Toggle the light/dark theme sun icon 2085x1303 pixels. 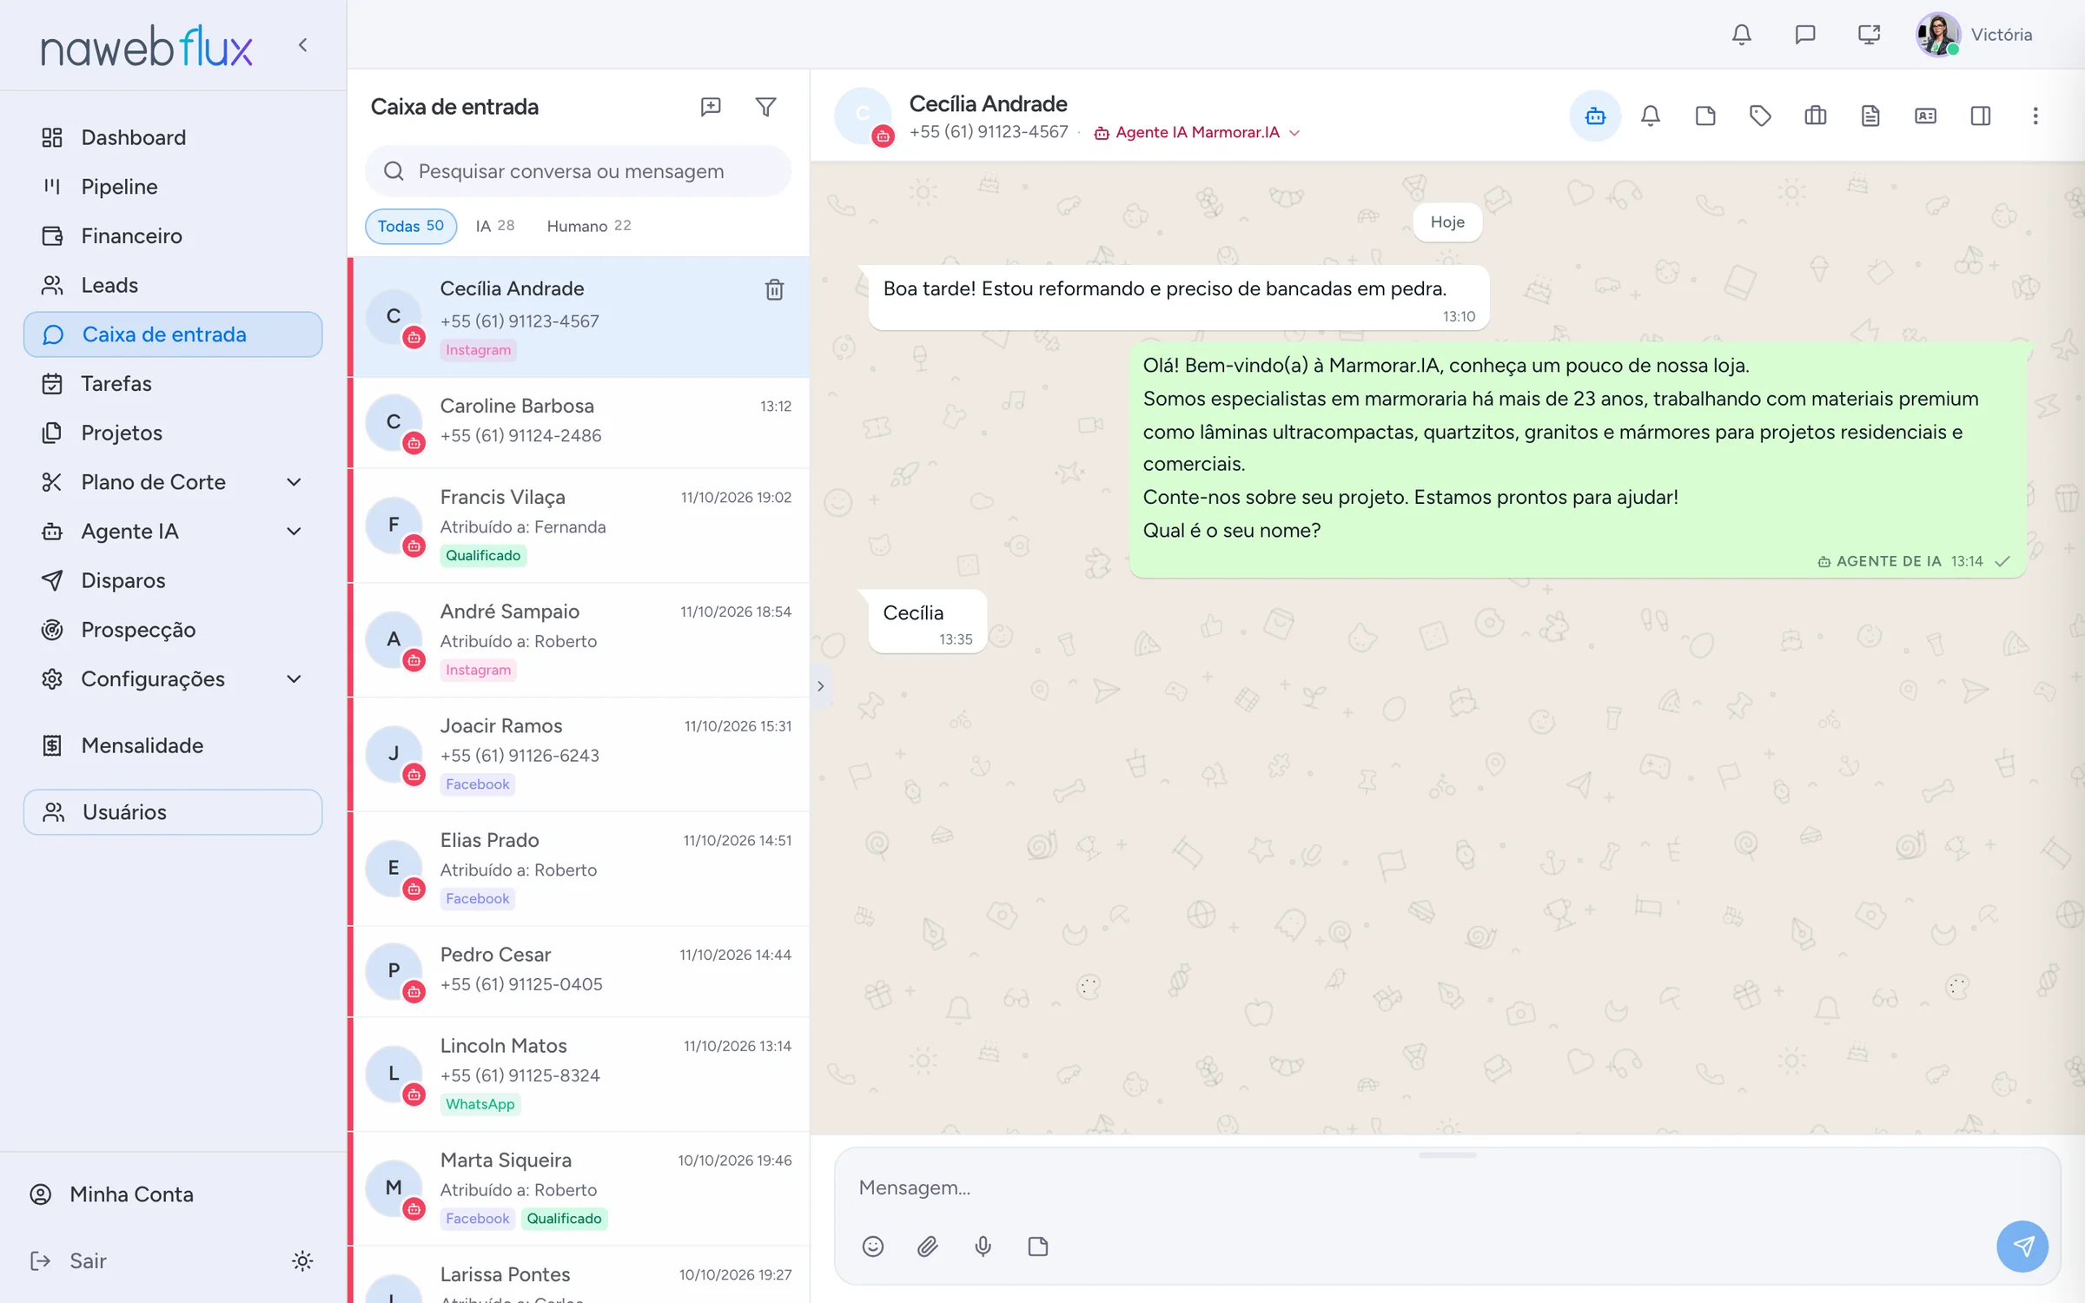[x=302, y=1261]
